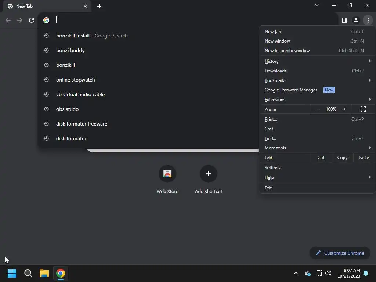The height and width of the screenshot is (282, 376).
Task: Choose Find... from the menu
Action: (x=317, y=138)
